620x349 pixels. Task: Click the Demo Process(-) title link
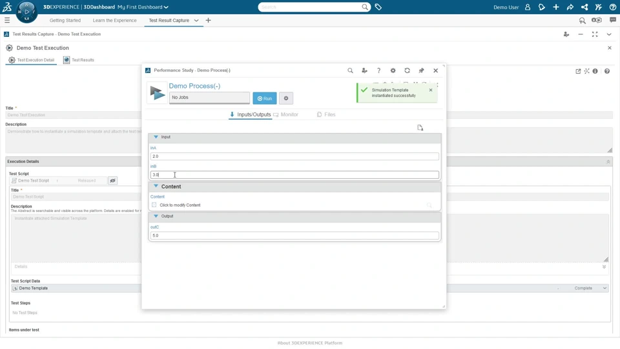coord(194,86)
